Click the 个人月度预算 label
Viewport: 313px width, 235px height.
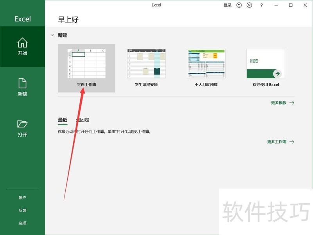206,85
